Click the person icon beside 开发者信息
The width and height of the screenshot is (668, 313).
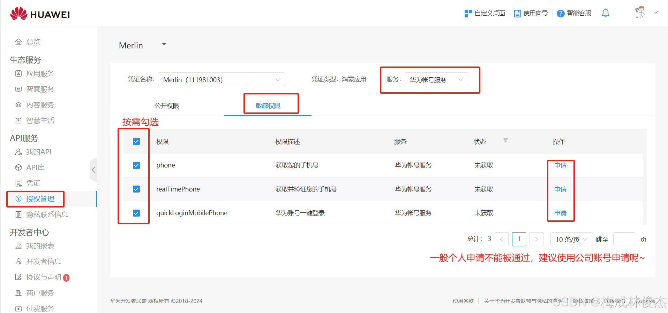[18, 261]
